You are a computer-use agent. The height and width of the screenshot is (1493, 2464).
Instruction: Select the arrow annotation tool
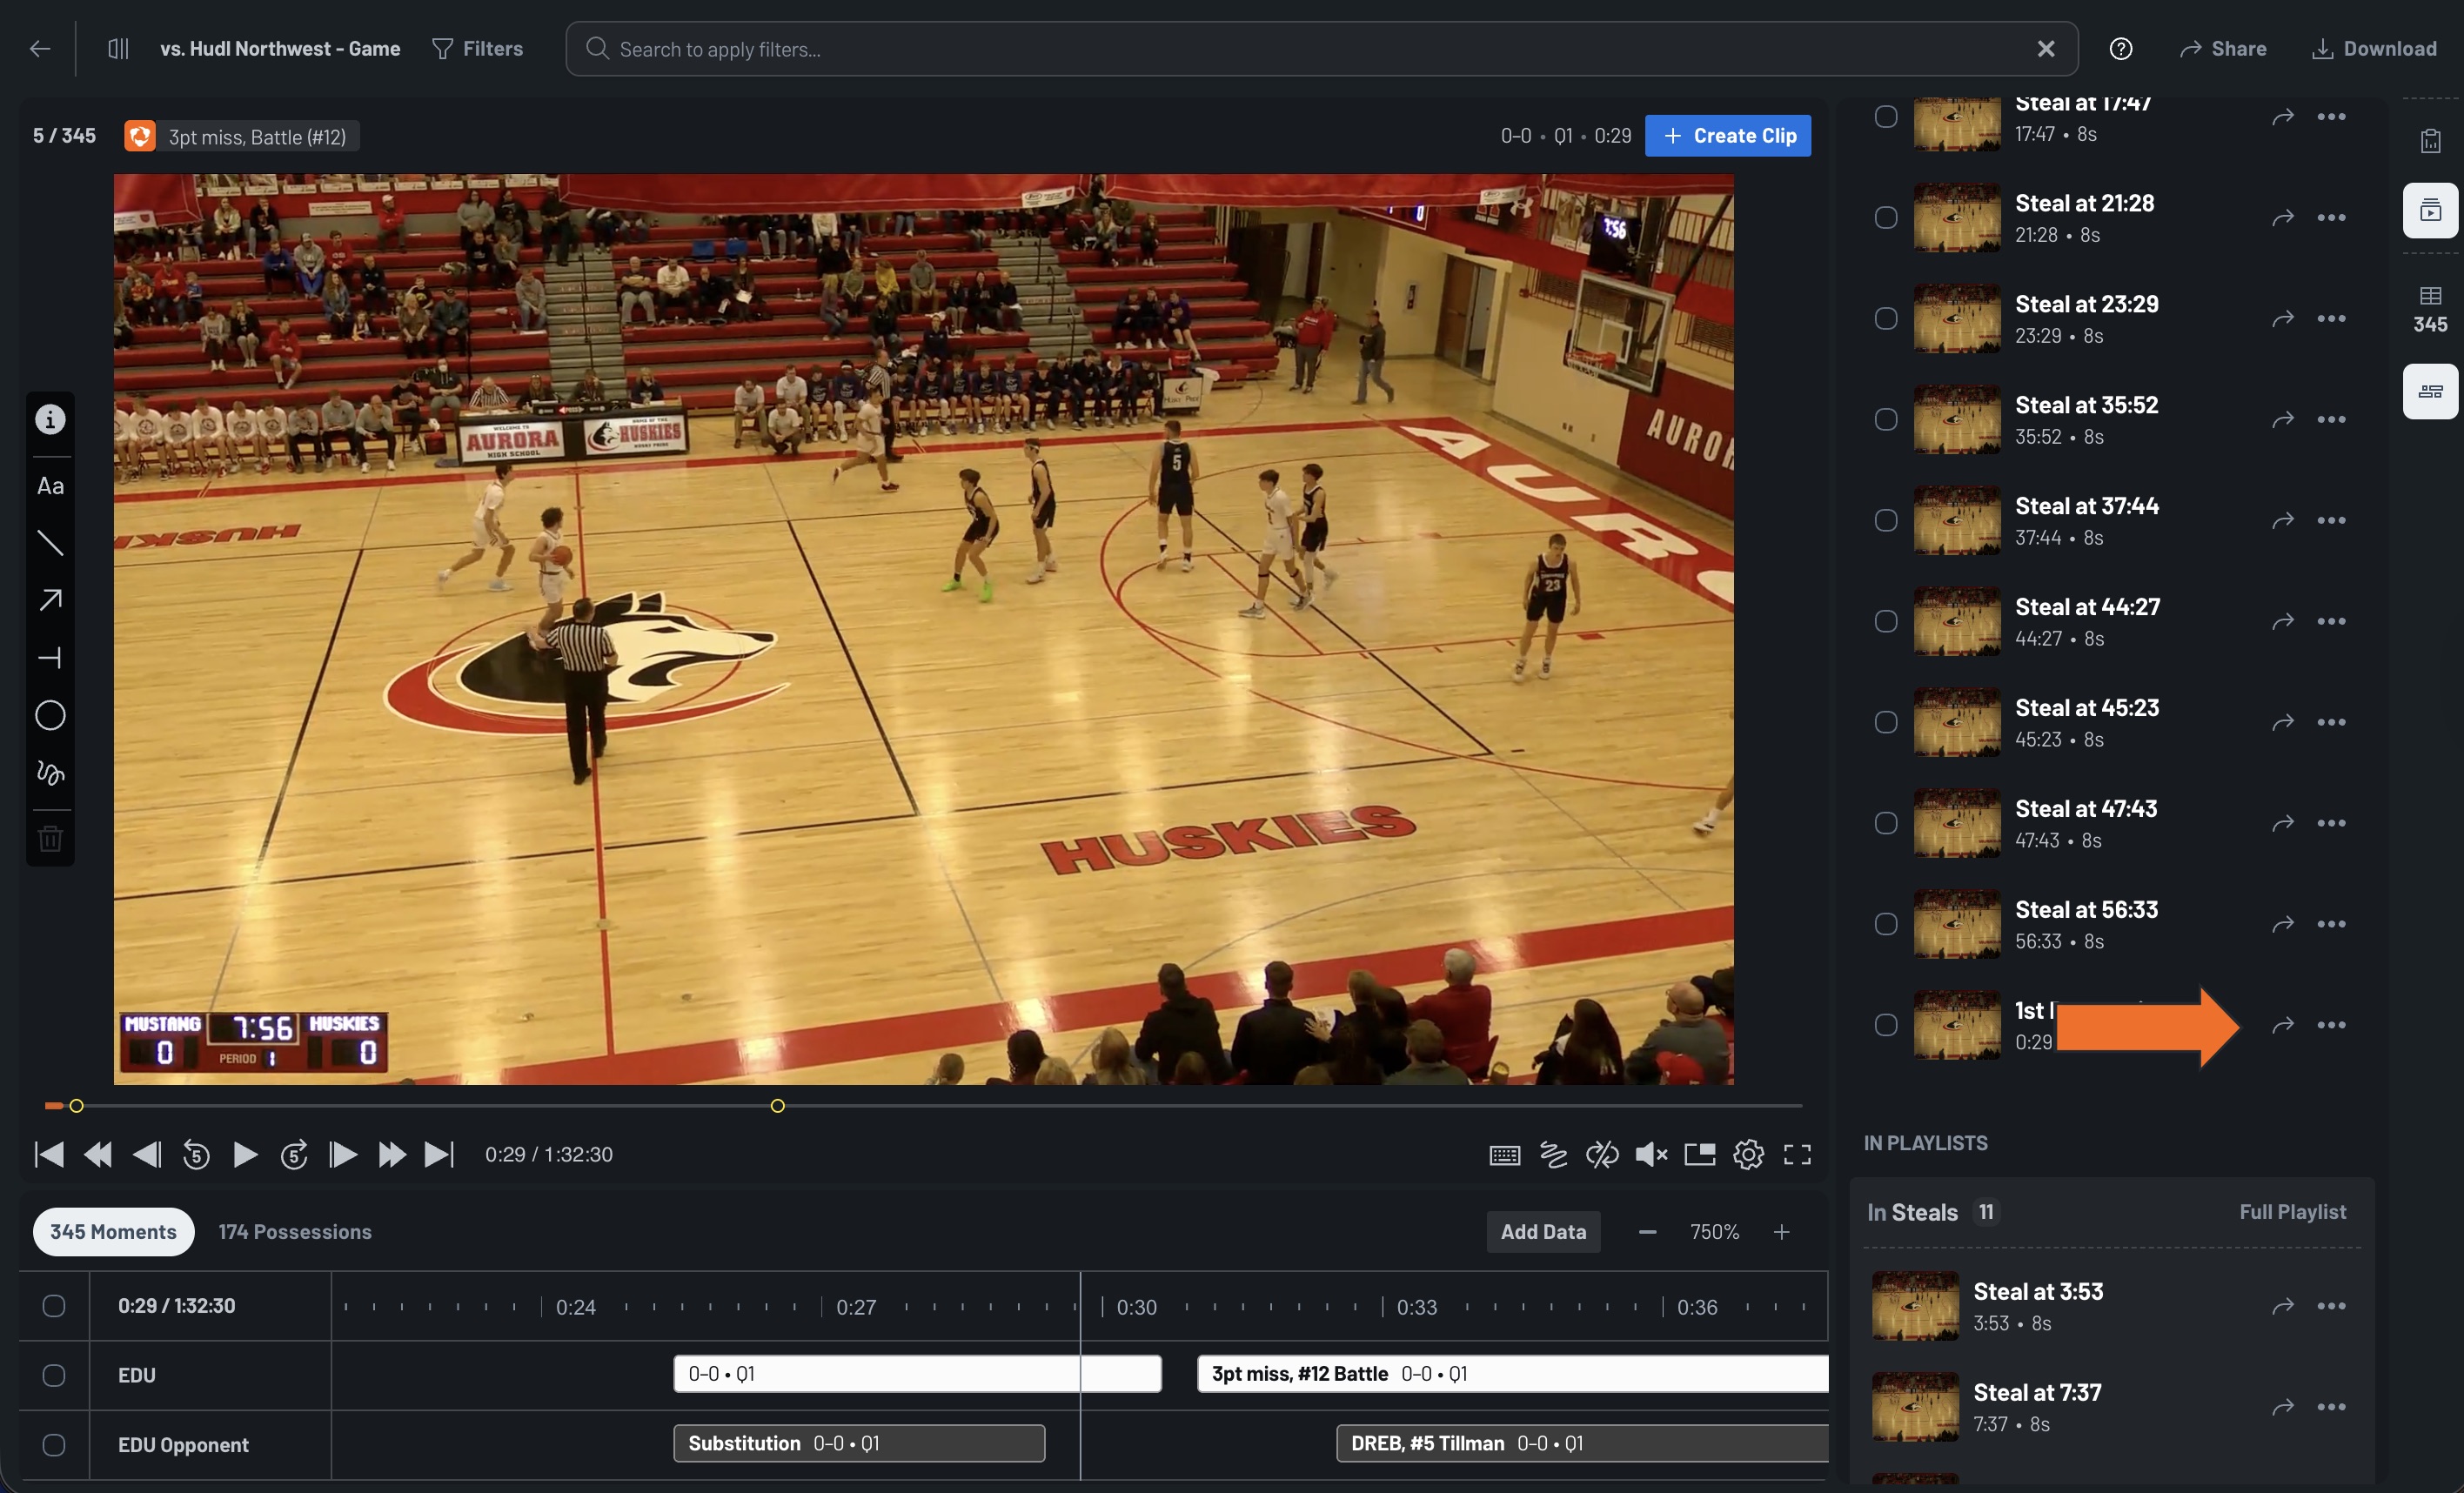pos(49,599)
